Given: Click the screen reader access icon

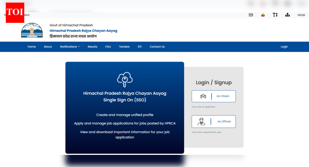Looking at the screenshot, I should 251,15.
